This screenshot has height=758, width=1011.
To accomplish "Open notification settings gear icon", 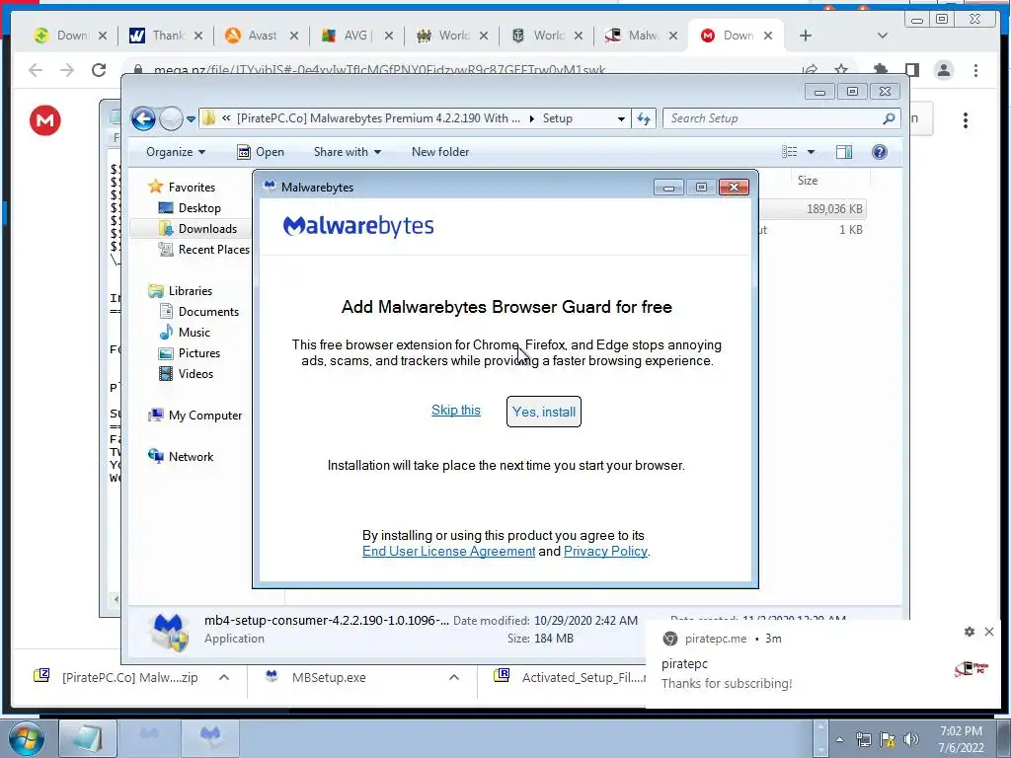I will [970, 632].
